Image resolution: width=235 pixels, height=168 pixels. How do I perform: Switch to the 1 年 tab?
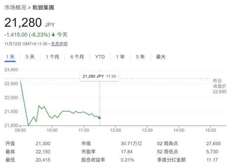click(x=120, y=57)
